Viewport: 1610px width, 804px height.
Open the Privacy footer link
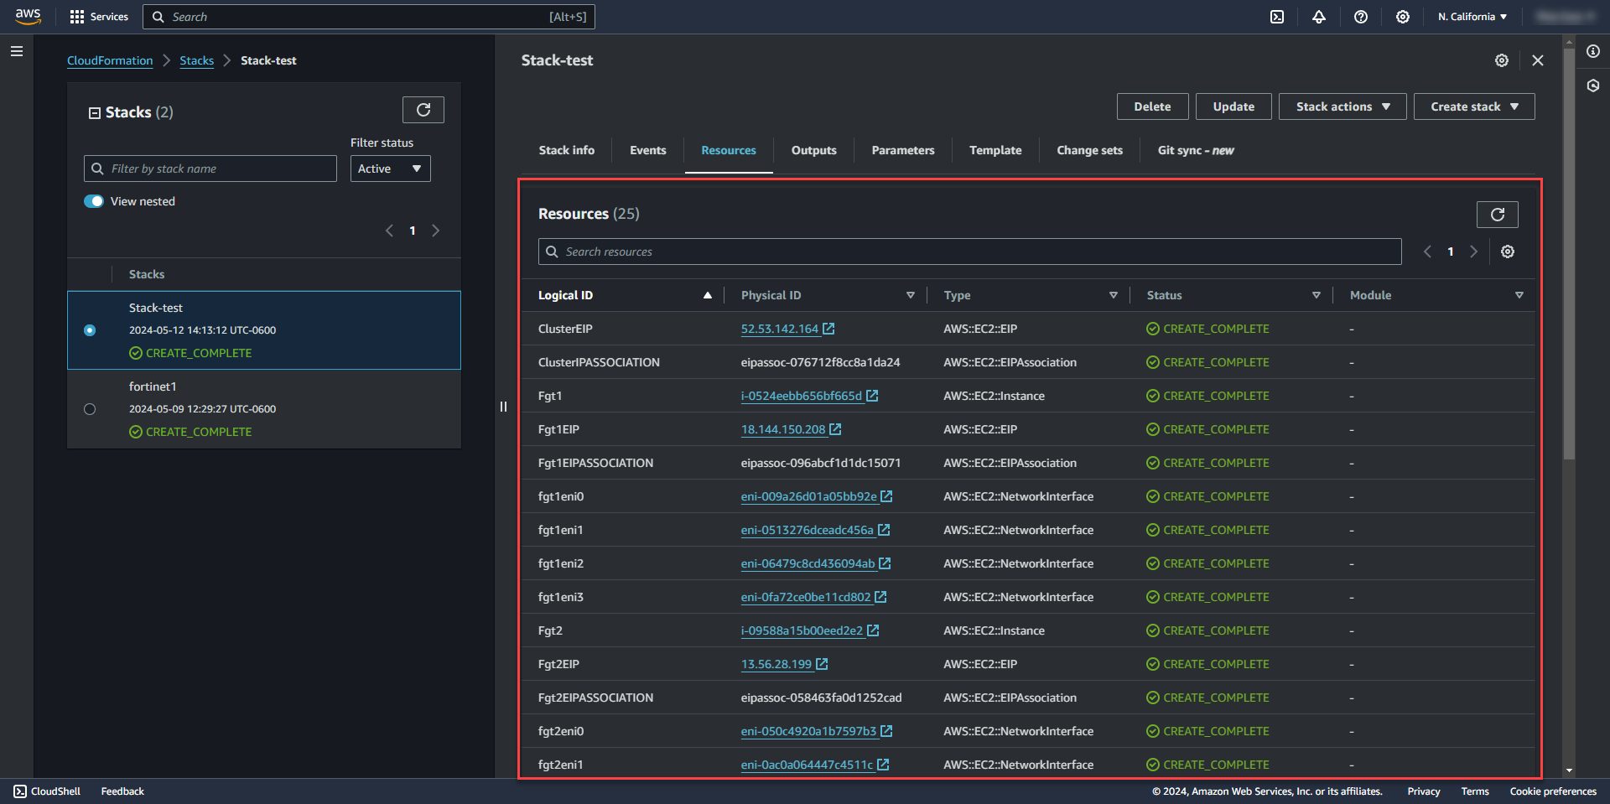pyautogui.click(x=1424, y=791)
